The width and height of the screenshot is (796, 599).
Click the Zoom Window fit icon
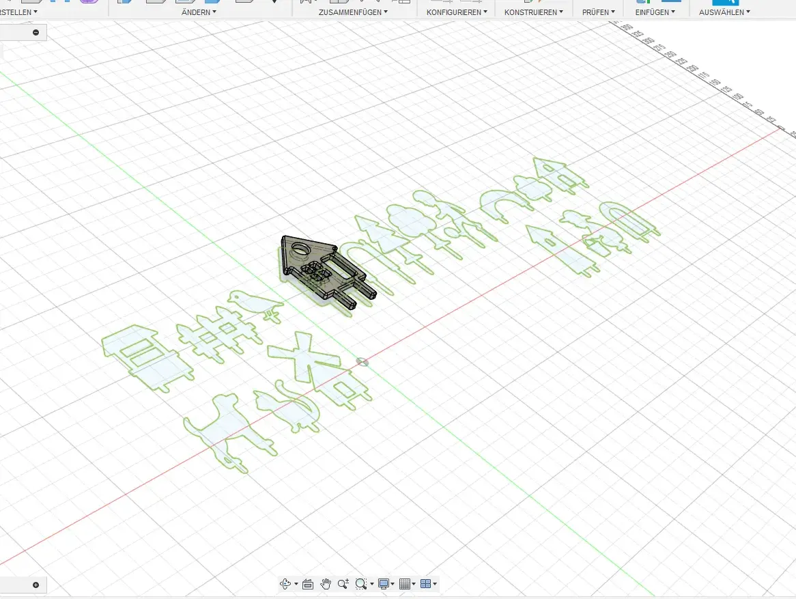point(361,584)
